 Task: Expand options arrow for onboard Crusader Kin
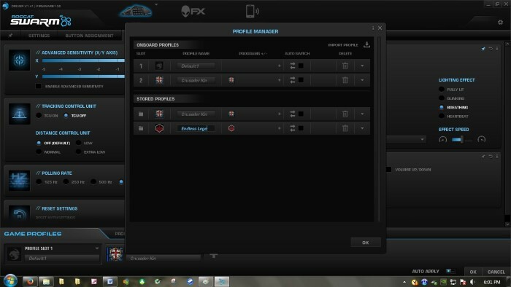coord(362,80)
